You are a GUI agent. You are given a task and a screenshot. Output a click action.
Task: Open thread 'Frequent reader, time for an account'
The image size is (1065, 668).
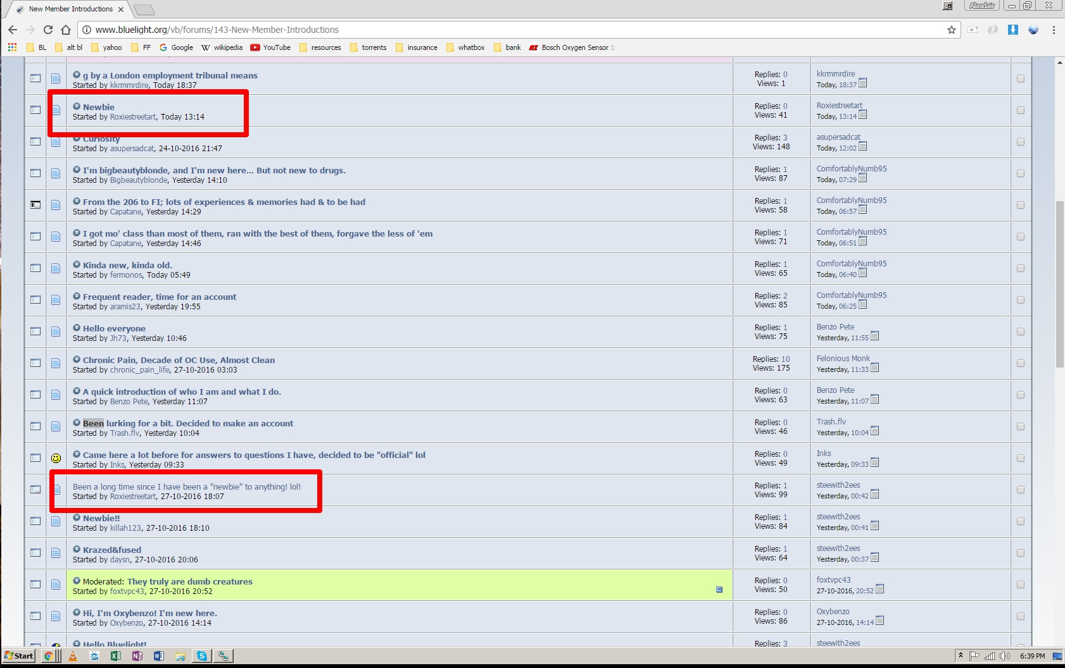tap(160, 297)
